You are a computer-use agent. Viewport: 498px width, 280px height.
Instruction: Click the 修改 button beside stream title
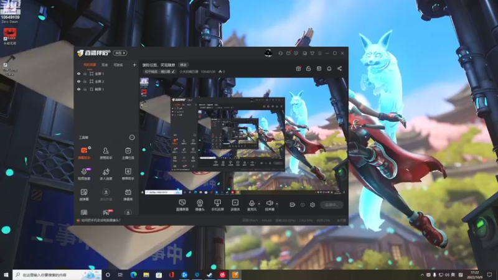pos(183,65)
